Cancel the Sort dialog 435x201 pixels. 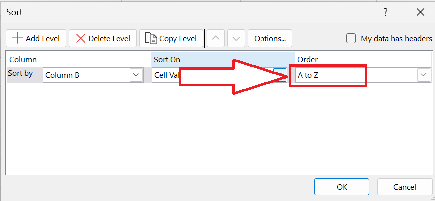tap(405, 187)
